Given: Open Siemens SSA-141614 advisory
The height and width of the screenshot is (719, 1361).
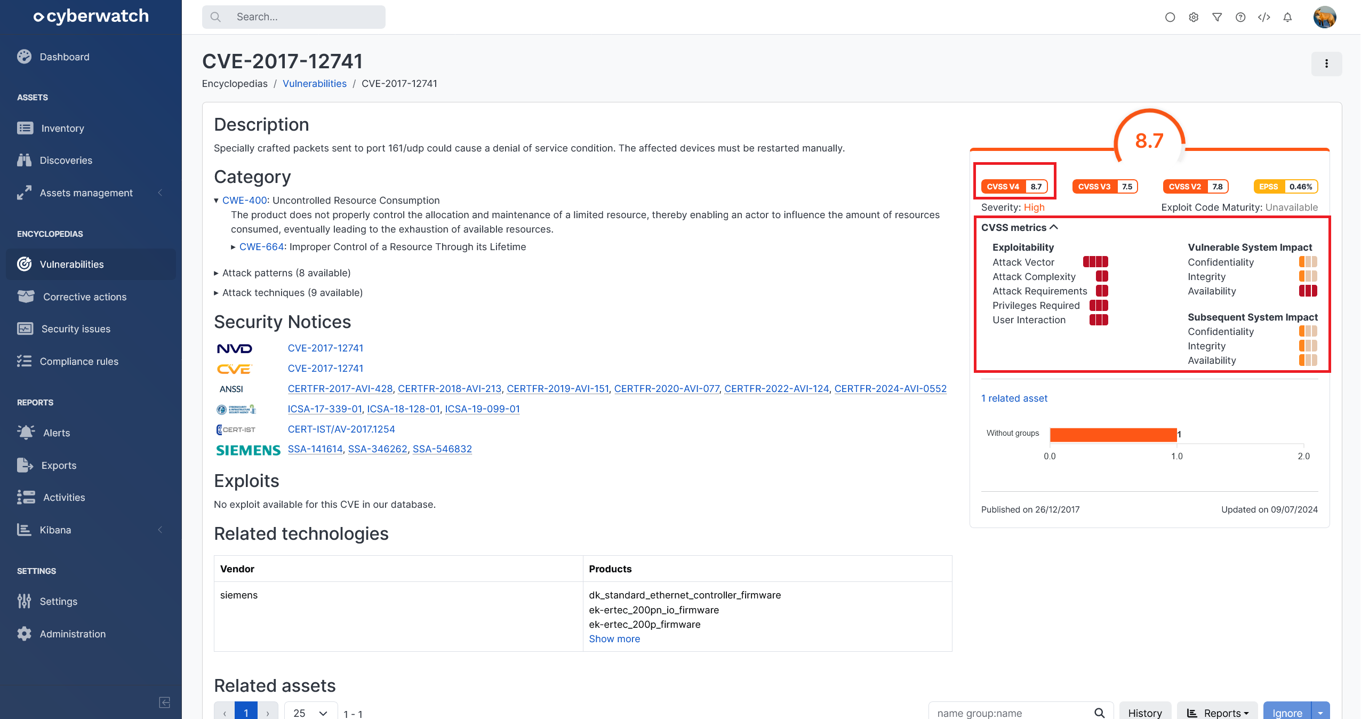Looking at the screenshot, I should coord(315,449).
